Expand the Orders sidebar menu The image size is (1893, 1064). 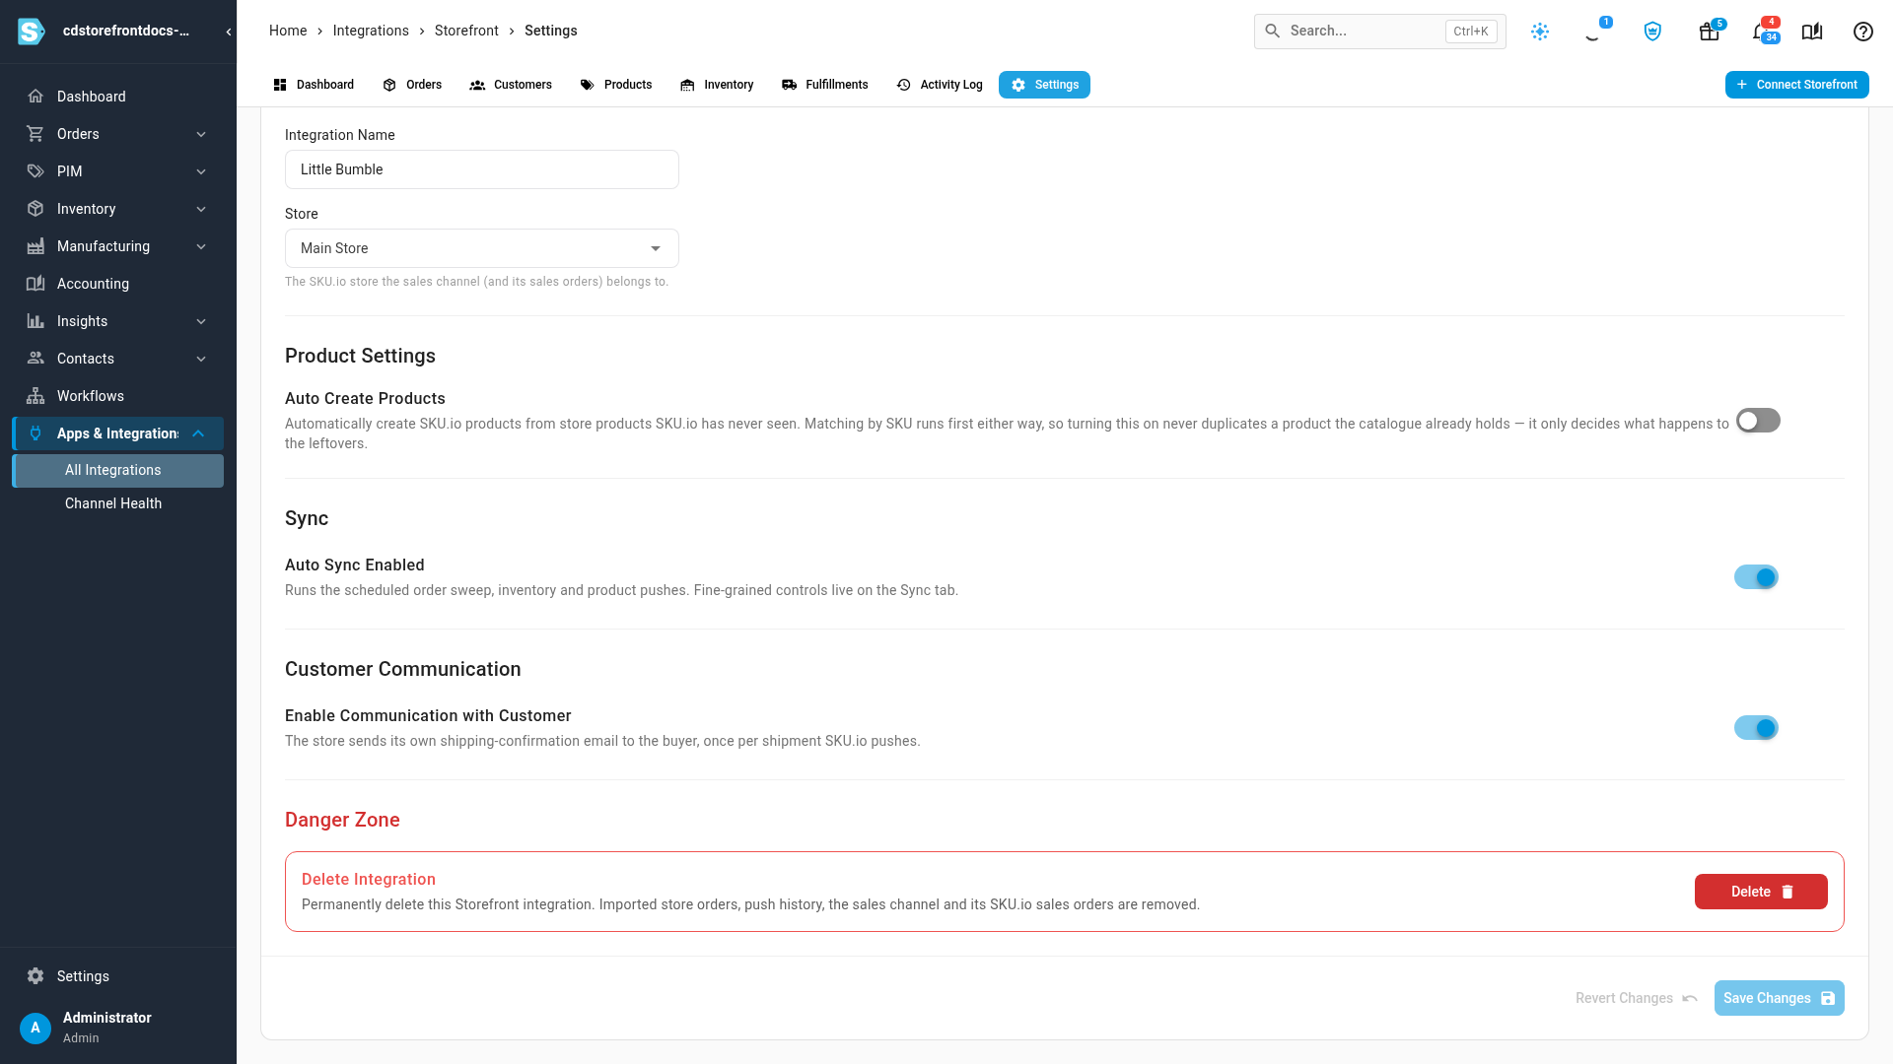[201, 134]
